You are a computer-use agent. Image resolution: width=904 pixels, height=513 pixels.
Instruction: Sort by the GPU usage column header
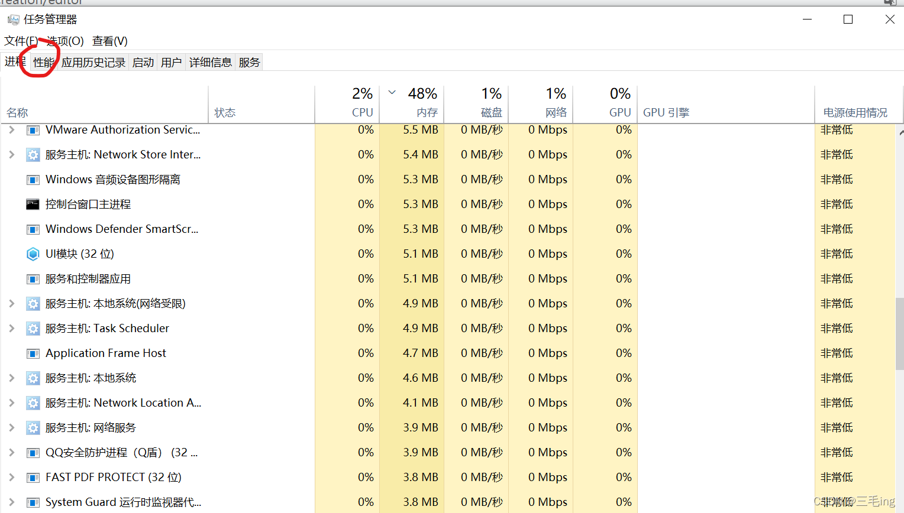click(605, 105)
